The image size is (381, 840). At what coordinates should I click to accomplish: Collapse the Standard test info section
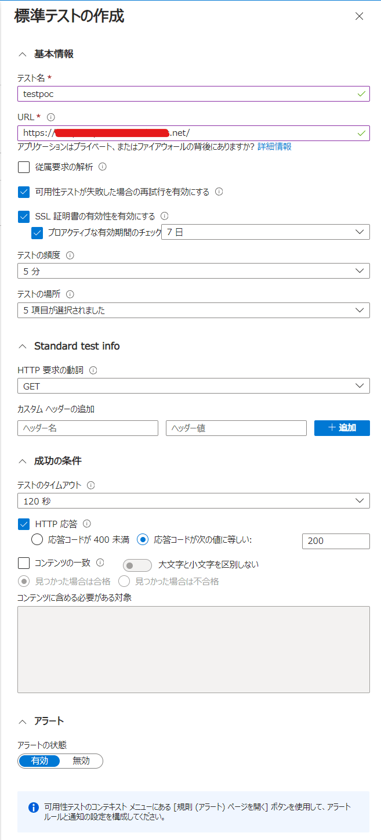[22, 345]
